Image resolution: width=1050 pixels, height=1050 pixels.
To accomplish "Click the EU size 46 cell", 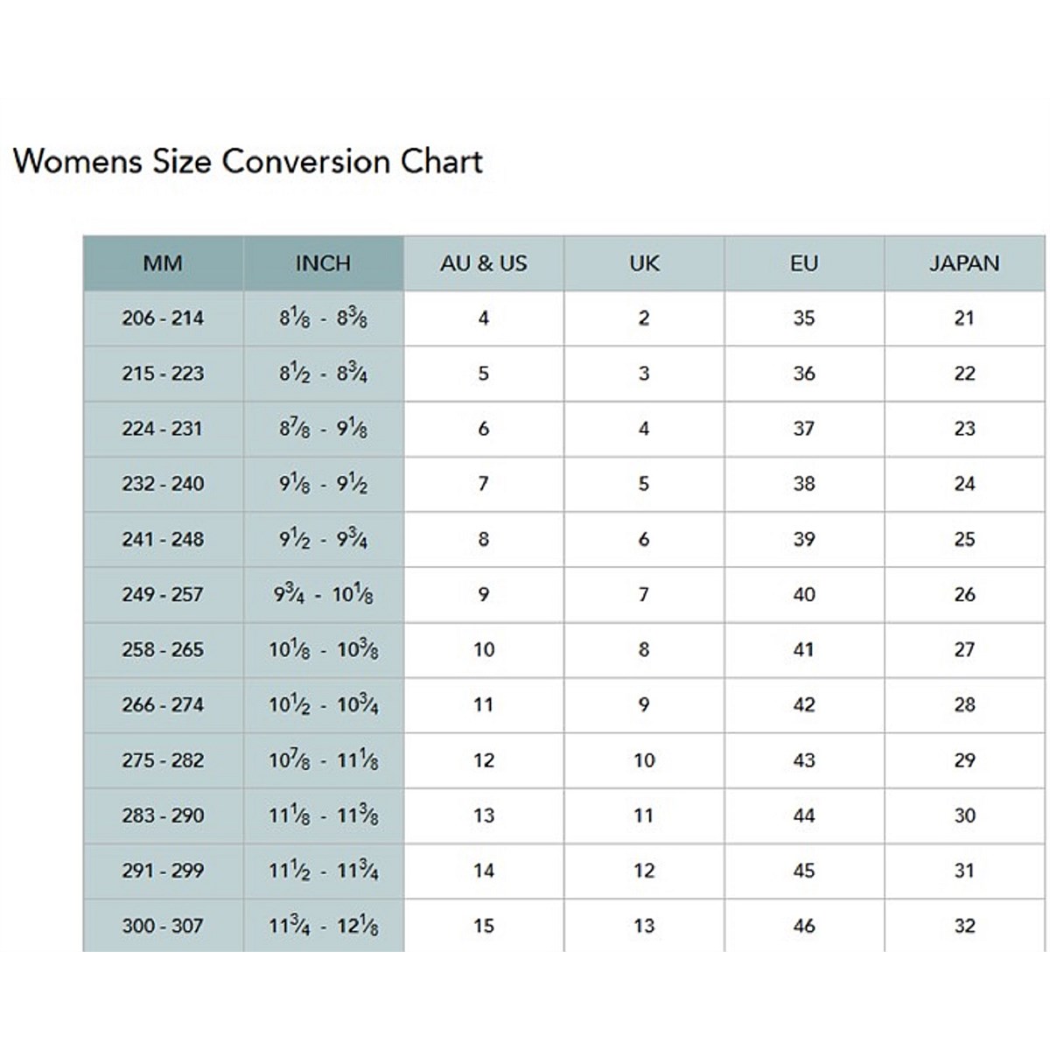I will click(804, 926).
